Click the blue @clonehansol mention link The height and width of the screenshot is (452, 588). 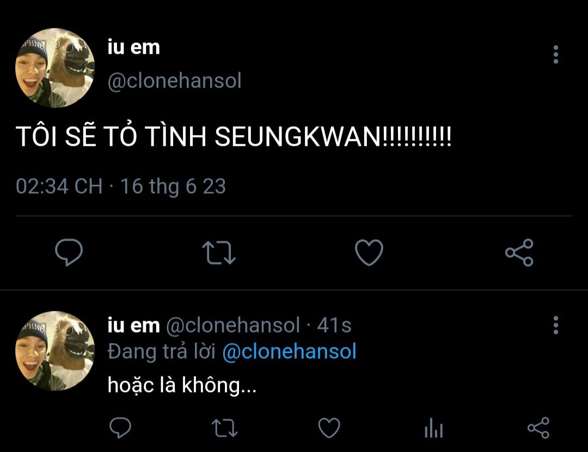[x=289, y=352]
